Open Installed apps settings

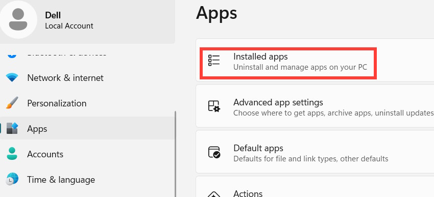click(315, 60)
